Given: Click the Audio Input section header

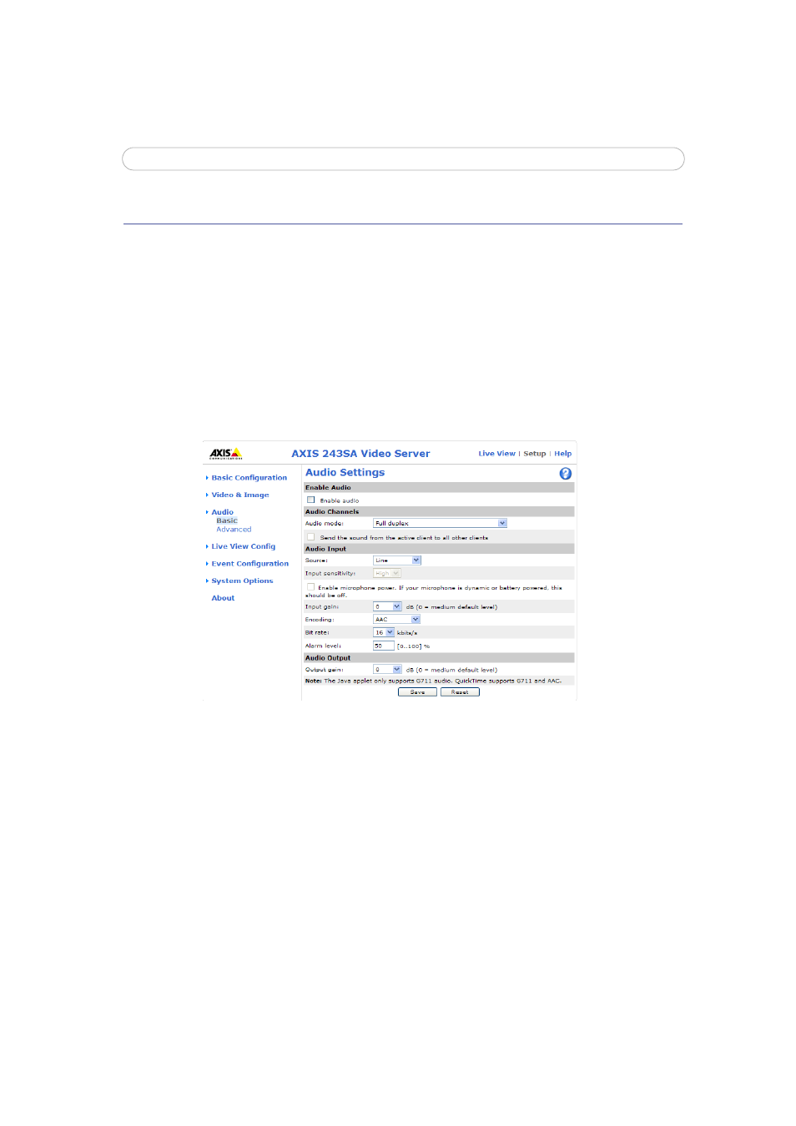Looking at the screenshot, I should click(x=439, y=549).
